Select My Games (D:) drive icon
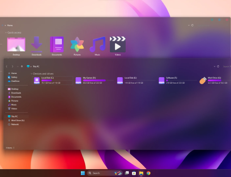 pyautogui.click(x=78, y=80)
